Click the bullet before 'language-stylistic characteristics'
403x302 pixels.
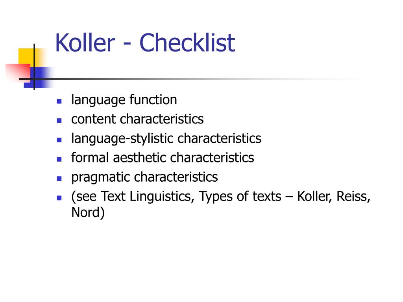(59, 140)
